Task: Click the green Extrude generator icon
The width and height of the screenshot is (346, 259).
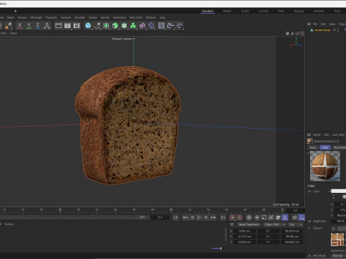Action: coord(115,25)
